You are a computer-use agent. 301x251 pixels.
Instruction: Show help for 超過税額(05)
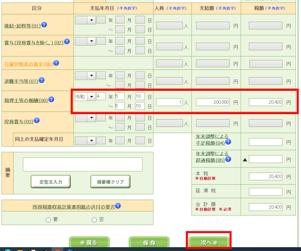(228, 159)
